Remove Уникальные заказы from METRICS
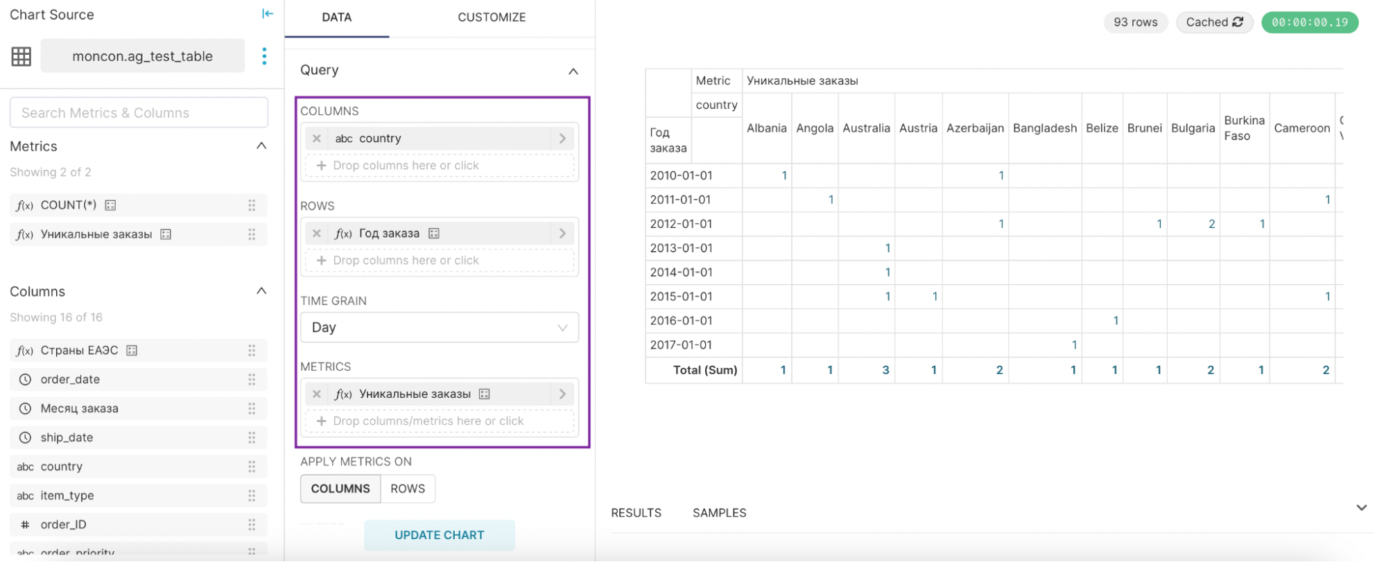Image resolution: width=1386 pixels, height=562 pixels. click(x=317, y=394)
